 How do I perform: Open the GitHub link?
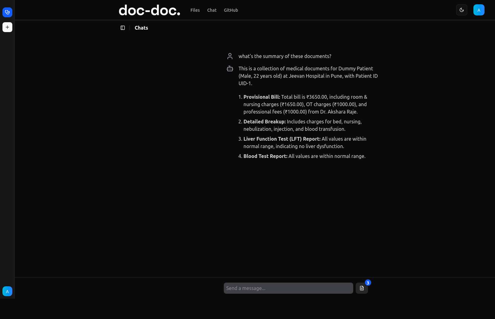point(231,10)
